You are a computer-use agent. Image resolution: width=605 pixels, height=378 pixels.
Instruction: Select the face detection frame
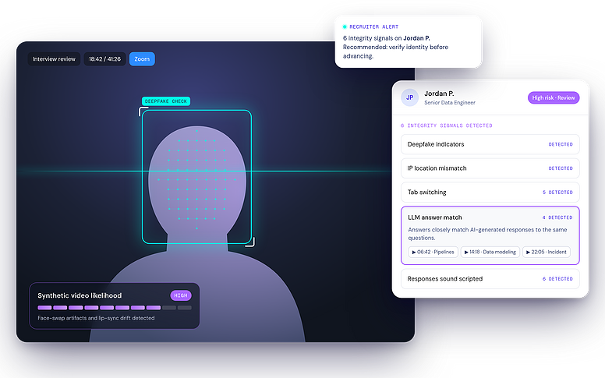pos(196,177)
